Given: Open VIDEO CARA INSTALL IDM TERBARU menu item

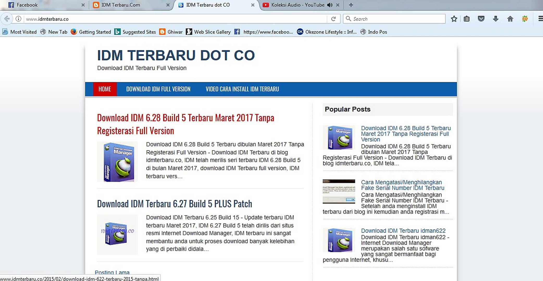Looking at the screenshot, I should 242,89.
